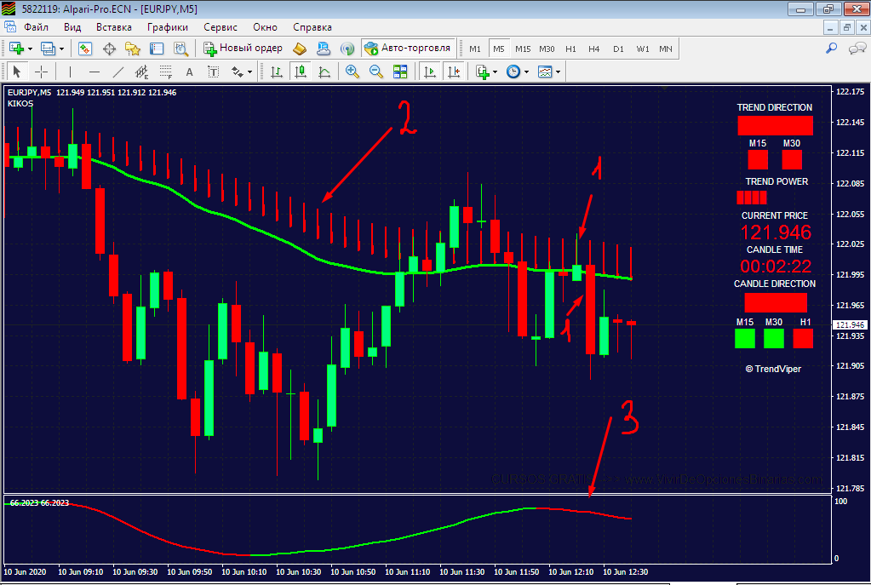Expand the arrows objects dropdown
Screen dimensions: 871x585
[250, 72]
